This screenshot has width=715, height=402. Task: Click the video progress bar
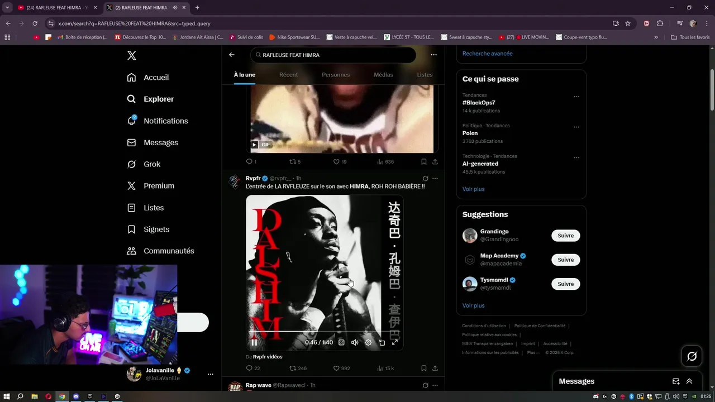(325, 331)
